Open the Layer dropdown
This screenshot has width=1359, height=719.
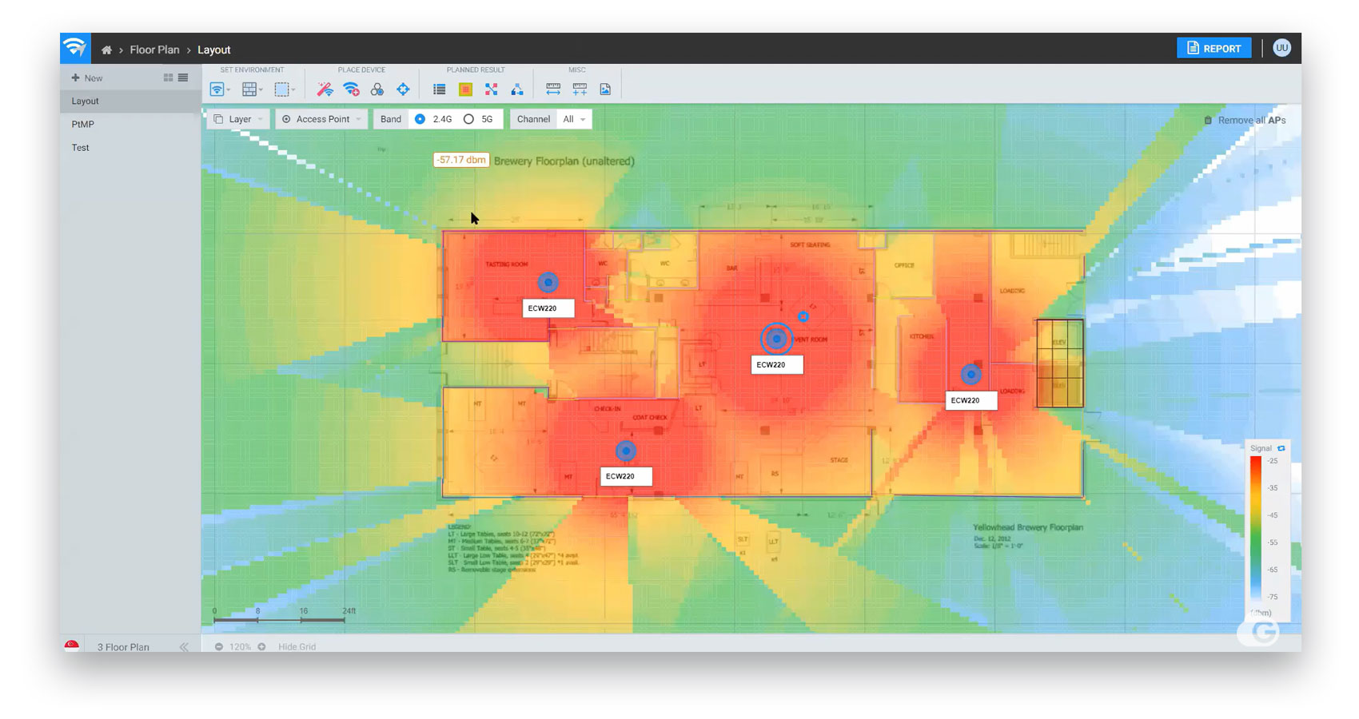pyautogui.click(x=238, y=119)
